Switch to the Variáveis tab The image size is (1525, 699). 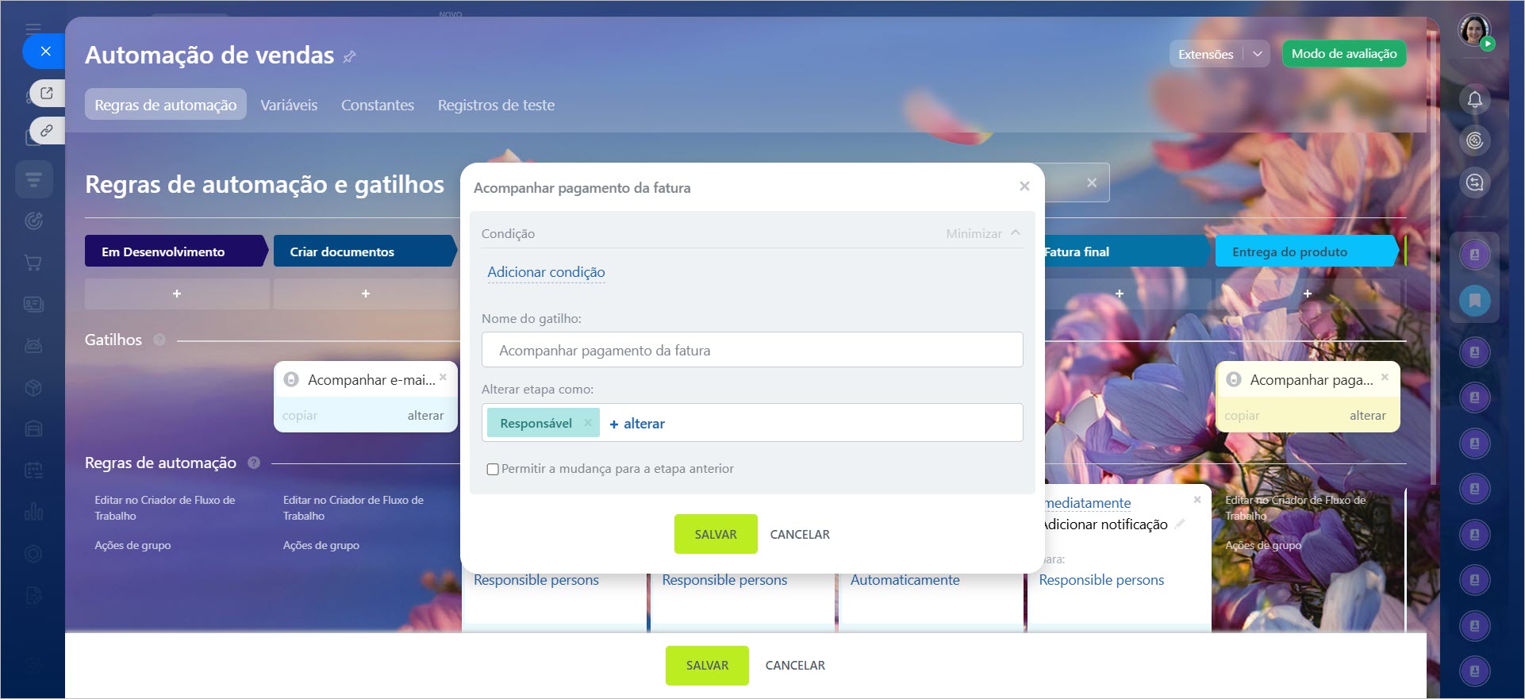[x=289, y=105]
